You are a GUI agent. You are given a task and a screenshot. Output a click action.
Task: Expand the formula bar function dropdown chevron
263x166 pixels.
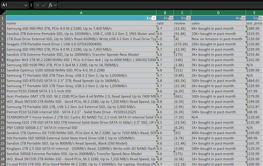point(55,5)
